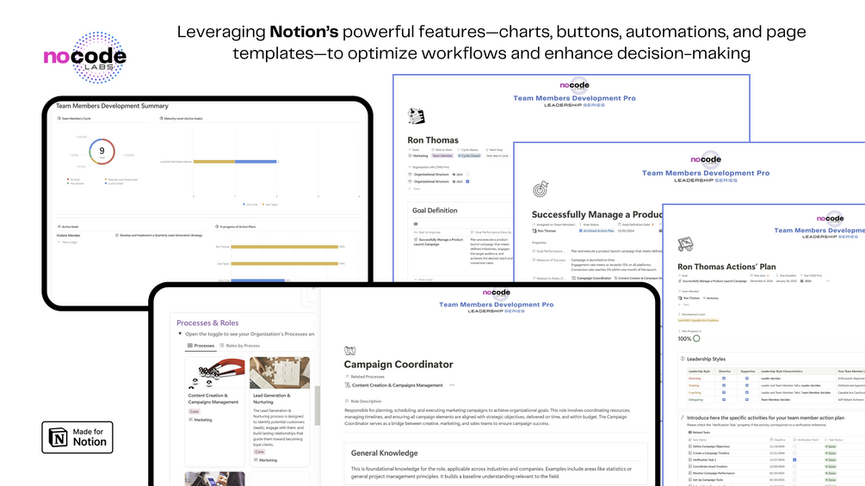Click the Campaign Coordinator page icon
This screenshot has width=865, height=486.
(349, 350)
